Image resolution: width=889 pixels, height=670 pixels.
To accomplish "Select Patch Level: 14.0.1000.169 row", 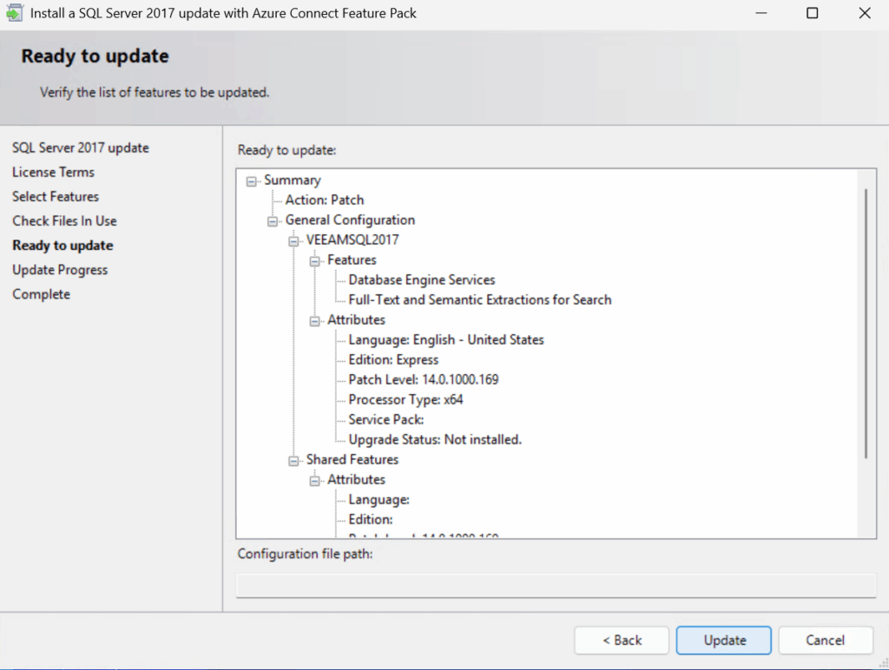I will point(424,380).
